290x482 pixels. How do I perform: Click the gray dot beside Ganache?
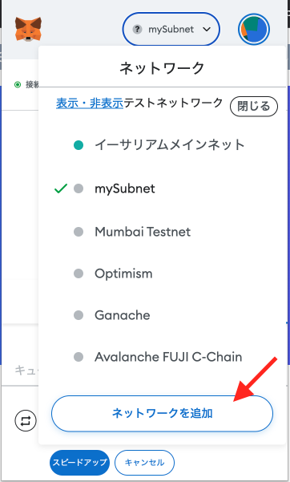[x=79, y=315]
